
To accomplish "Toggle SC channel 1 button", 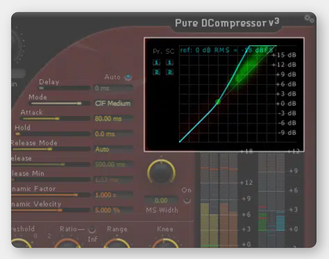I will (170, 62).
